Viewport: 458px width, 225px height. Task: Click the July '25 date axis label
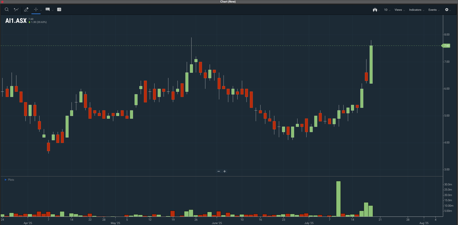pyautogui.click(x=308, y=223)
